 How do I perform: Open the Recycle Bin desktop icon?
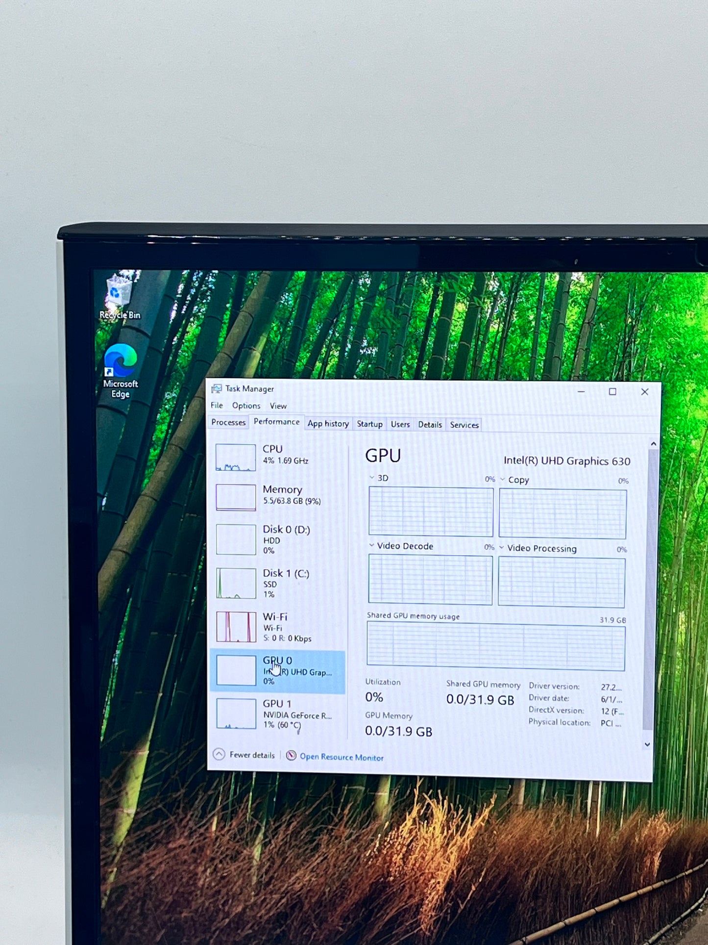[120, 296]
